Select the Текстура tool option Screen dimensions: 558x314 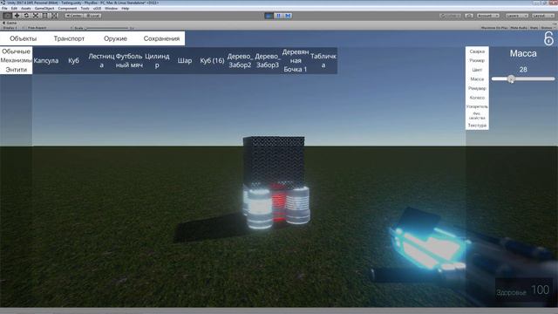[x=477, y=126]
